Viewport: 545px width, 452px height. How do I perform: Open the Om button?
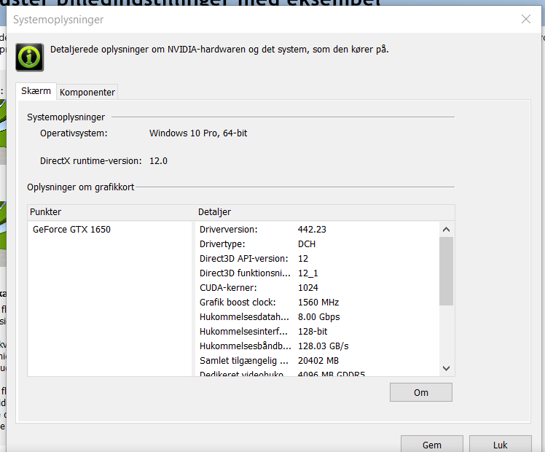pos(421,392)
